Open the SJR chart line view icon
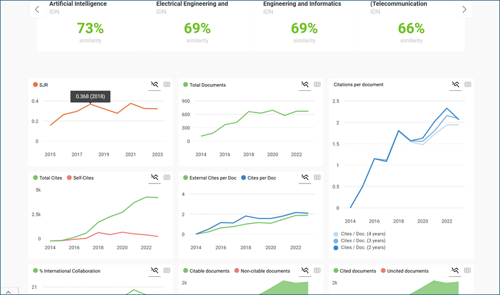The width and height of the screenshot is (500, 295). [x=154, y=85]
